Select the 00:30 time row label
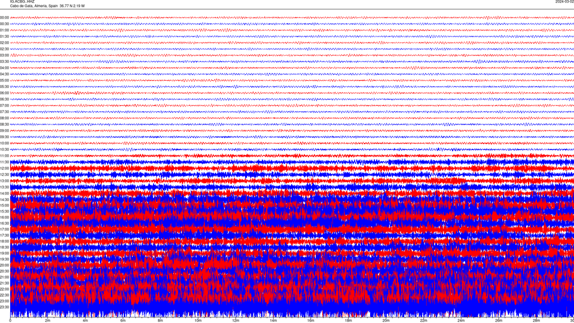 pos(4,24)
